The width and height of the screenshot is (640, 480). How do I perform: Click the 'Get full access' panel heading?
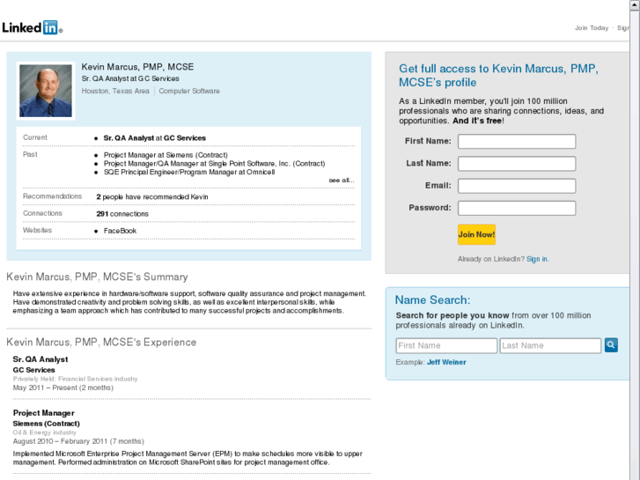[499, 76]
